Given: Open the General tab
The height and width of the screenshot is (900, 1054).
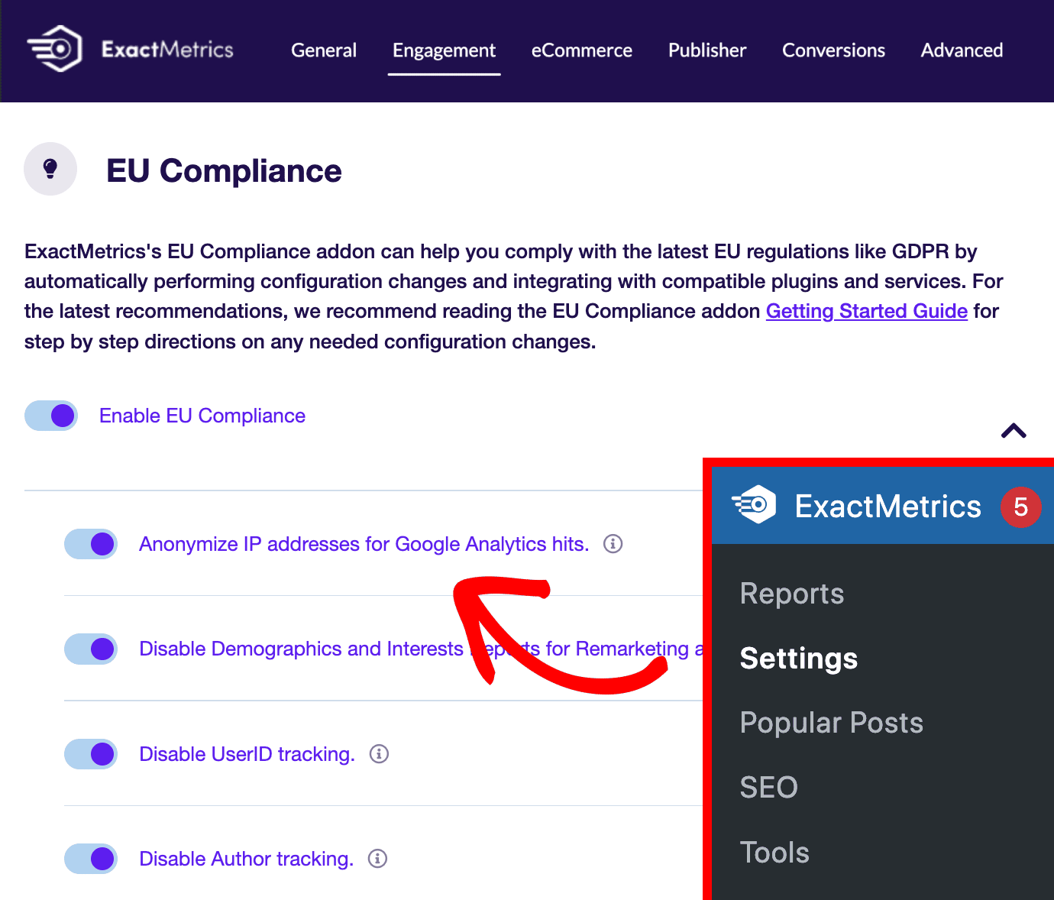Looking at the screenshot, I should [x=324, y=50].
